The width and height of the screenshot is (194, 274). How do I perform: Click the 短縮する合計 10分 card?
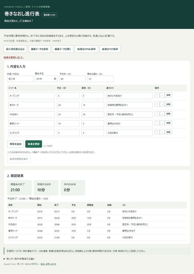(46, 188)
